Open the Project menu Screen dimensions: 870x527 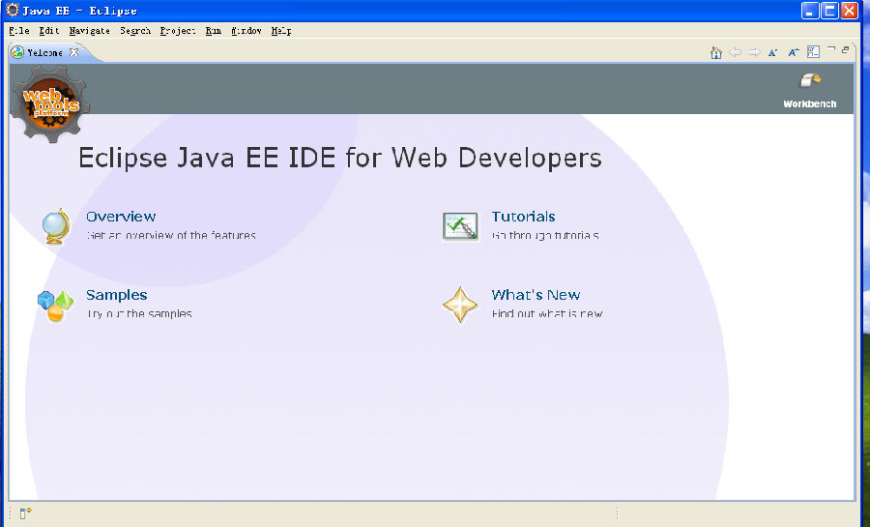pos(178,31)
